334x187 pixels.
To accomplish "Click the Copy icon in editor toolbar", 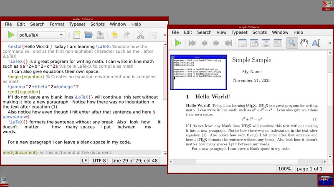I will point(152,35).
